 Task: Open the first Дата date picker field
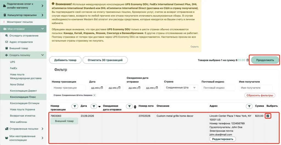point(97,88)
